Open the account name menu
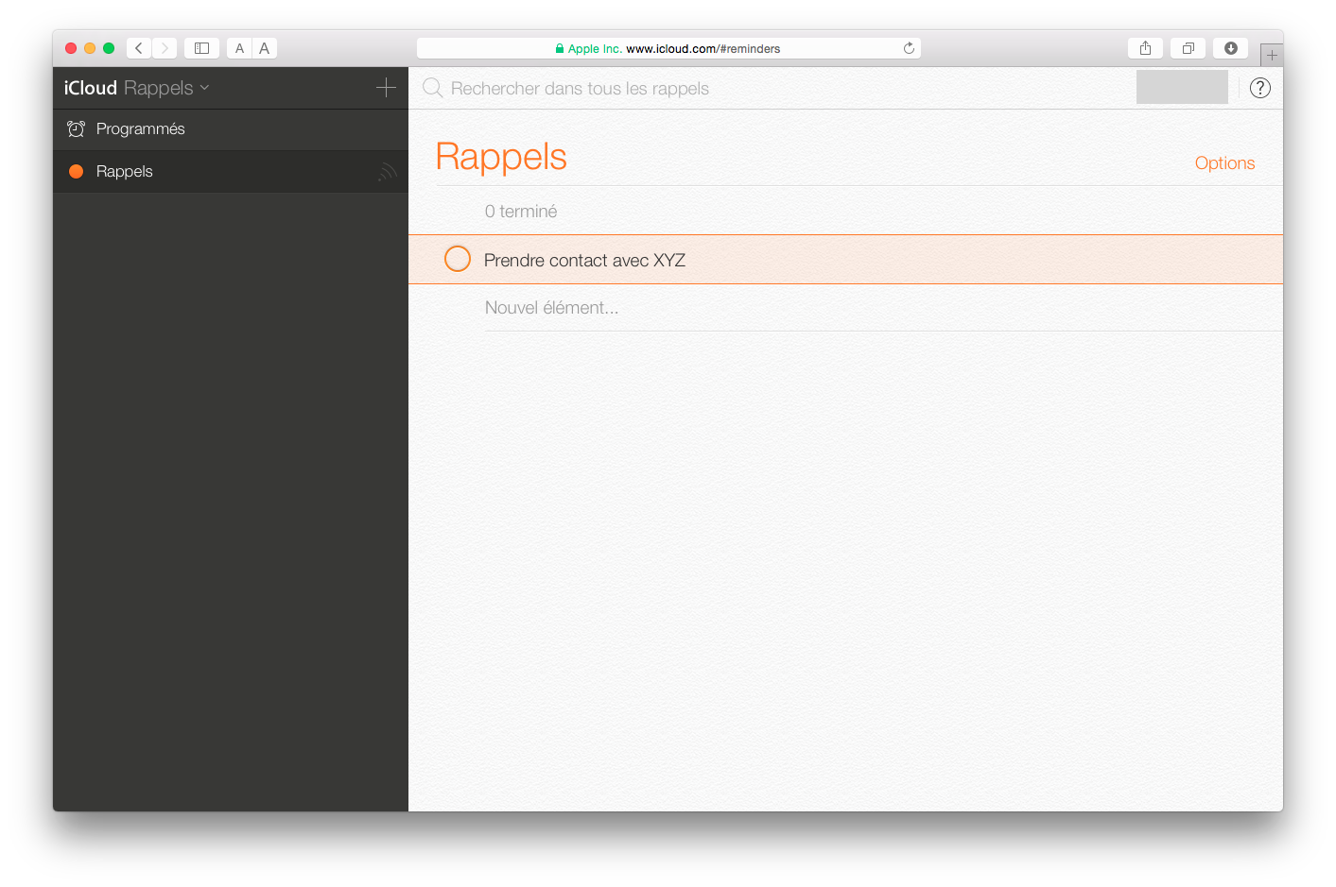Image resolution: width=1336 pixels, height=887 pixels. click(1181, 87)
